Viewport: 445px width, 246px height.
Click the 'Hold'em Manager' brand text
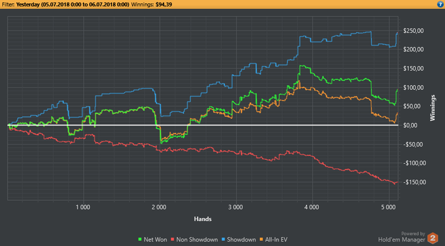402,240
